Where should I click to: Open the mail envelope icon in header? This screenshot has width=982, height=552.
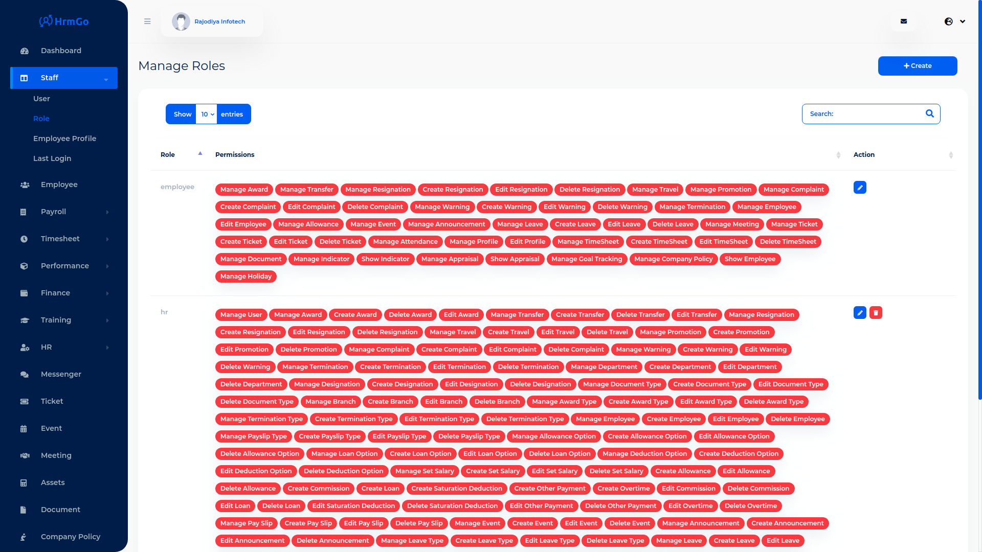click(x=904, y=21)
